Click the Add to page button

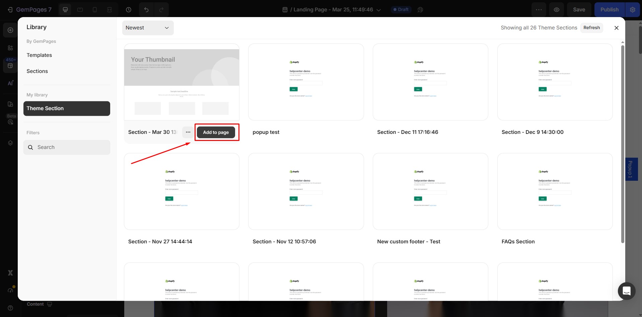216,132
